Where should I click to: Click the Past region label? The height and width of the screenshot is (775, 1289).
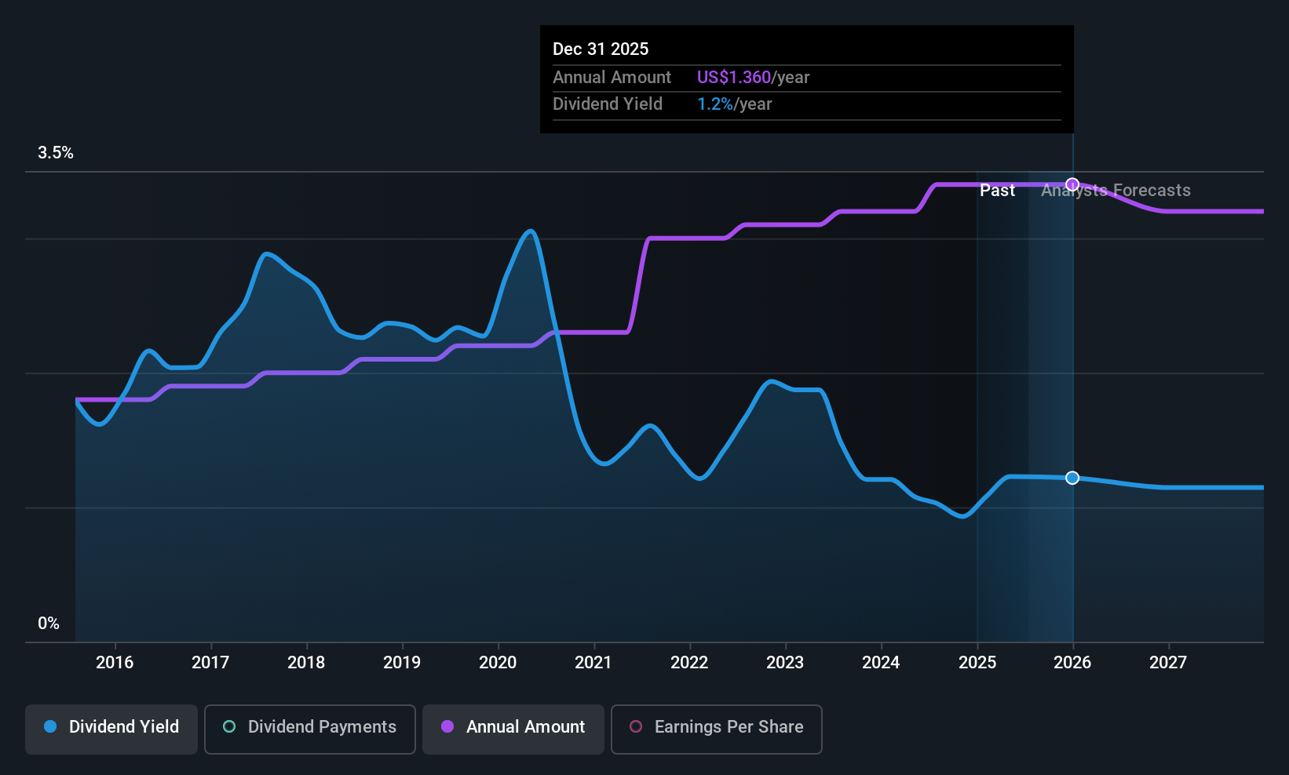click(x=997, y=191)
